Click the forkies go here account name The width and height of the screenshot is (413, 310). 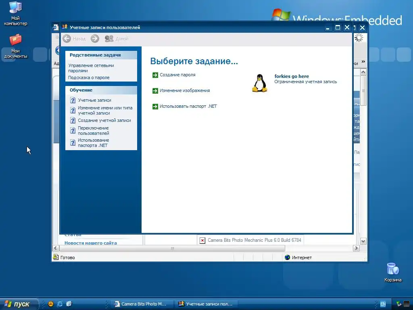(x=292, y=76)
